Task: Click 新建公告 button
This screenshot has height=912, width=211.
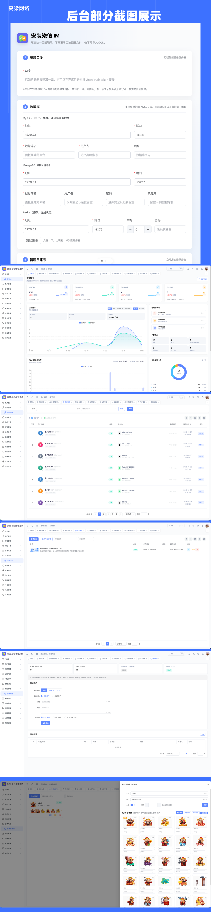Action: coord(34,539)
